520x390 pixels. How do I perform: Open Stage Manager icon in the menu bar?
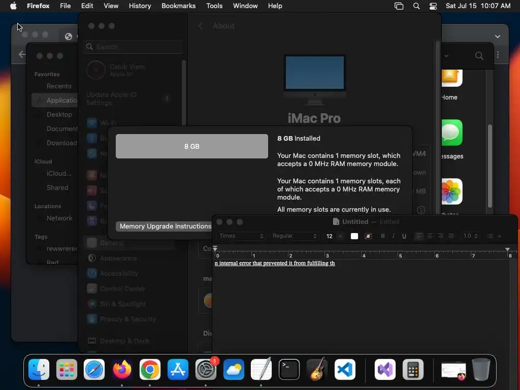(399, 6)
